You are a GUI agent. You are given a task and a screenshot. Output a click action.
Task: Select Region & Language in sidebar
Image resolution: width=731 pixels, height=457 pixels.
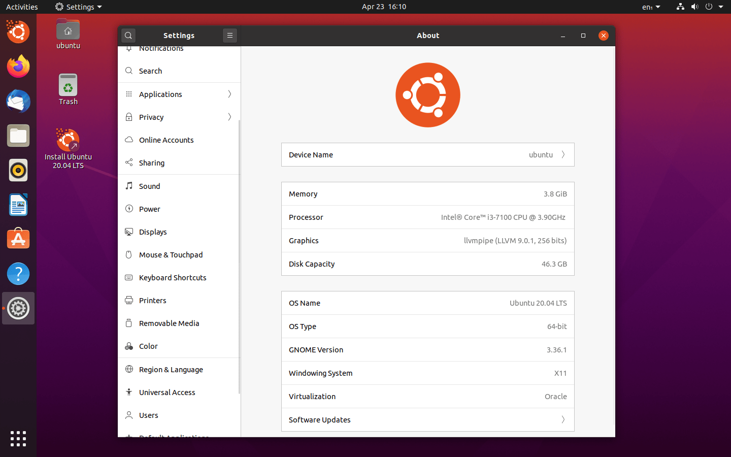(179, 369)
